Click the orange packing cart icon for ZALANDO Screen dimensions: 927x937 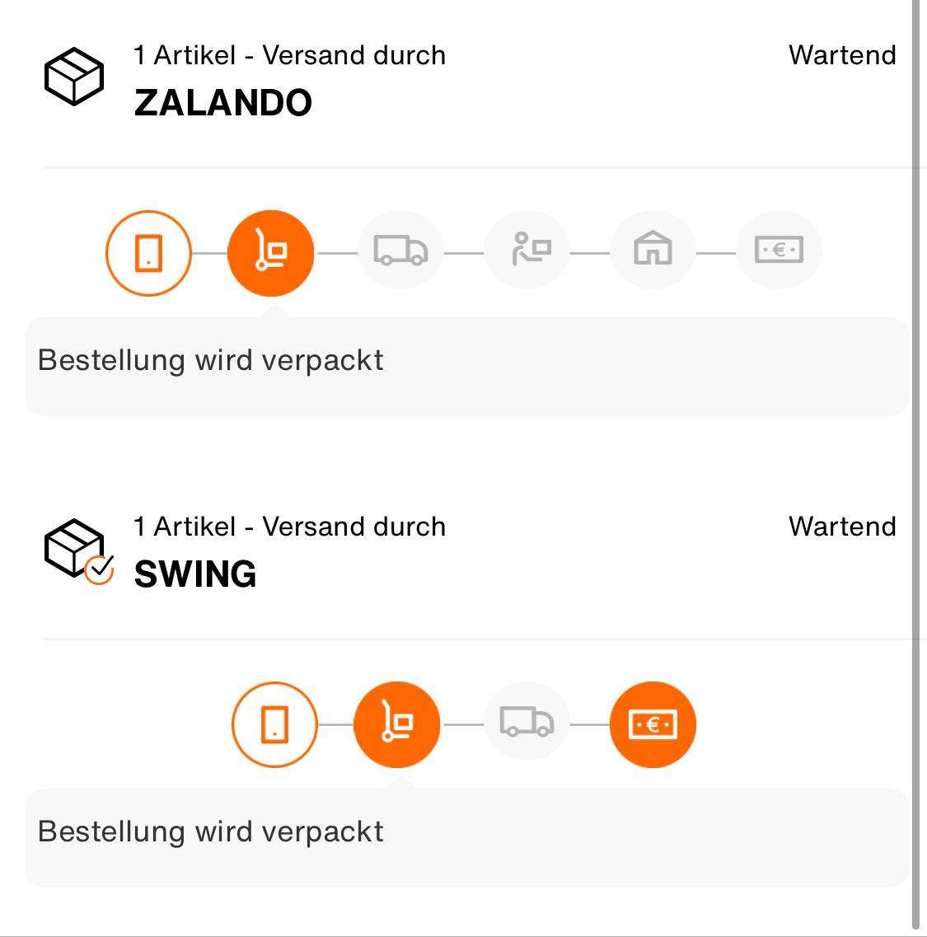272,252
